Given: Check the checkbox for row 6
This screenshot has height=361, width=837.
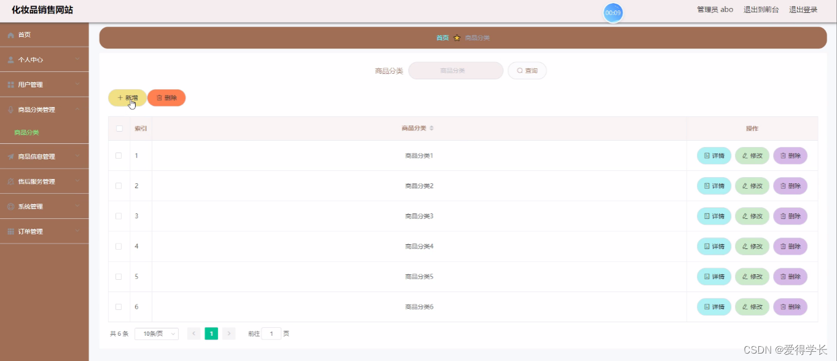Looking at the screenshot, I should 119,306.
